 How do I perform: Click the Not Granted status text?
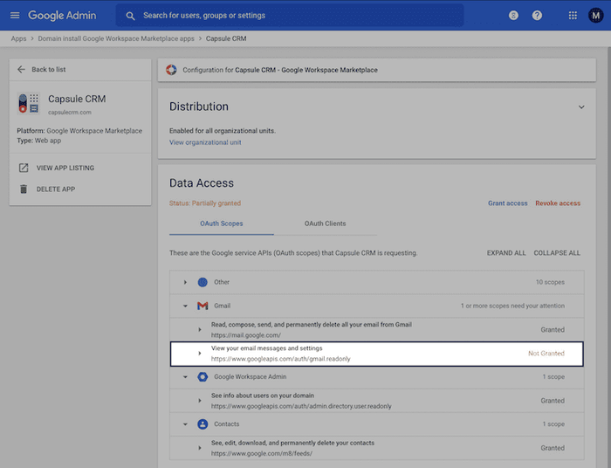coord(546,354)
